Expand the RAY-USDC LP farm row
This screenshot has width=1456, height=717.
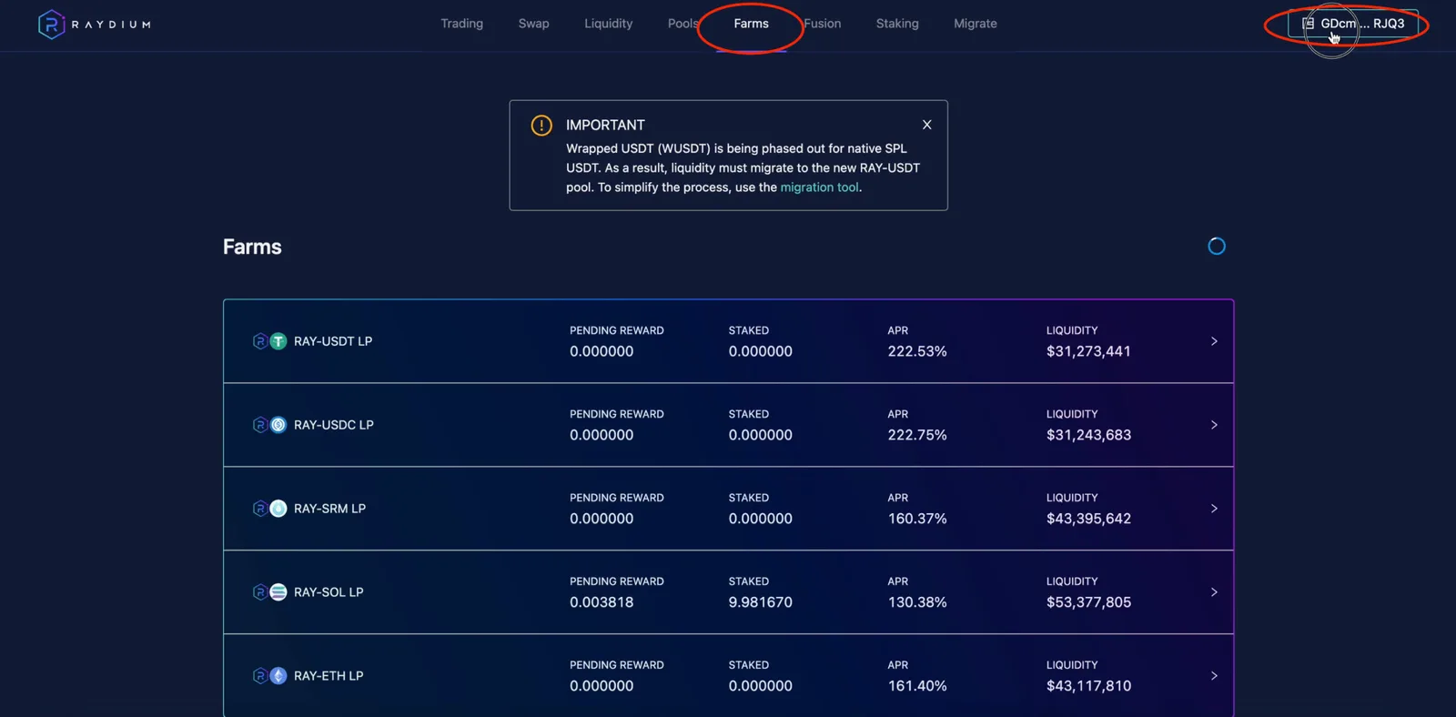tap(1214, 425)
